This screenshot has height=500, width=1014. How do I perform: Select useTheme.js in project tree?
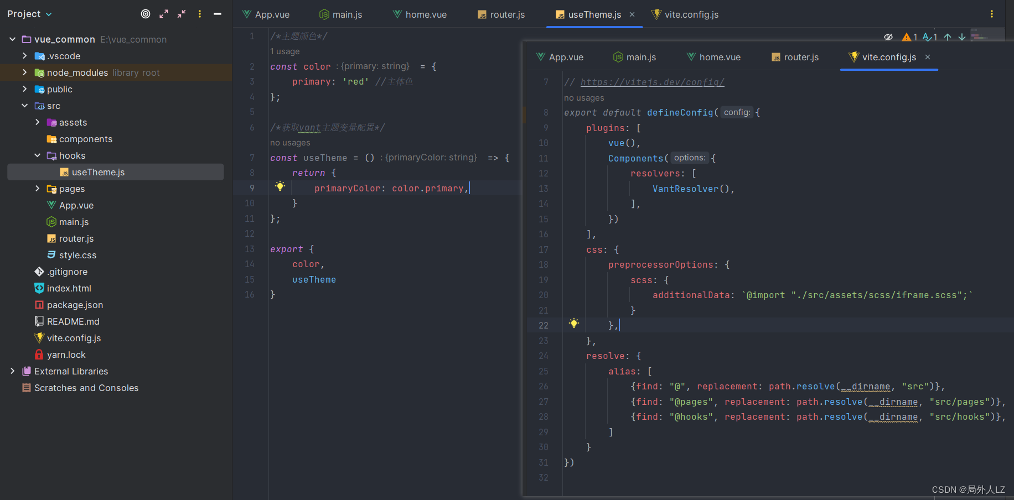(116, 172)
